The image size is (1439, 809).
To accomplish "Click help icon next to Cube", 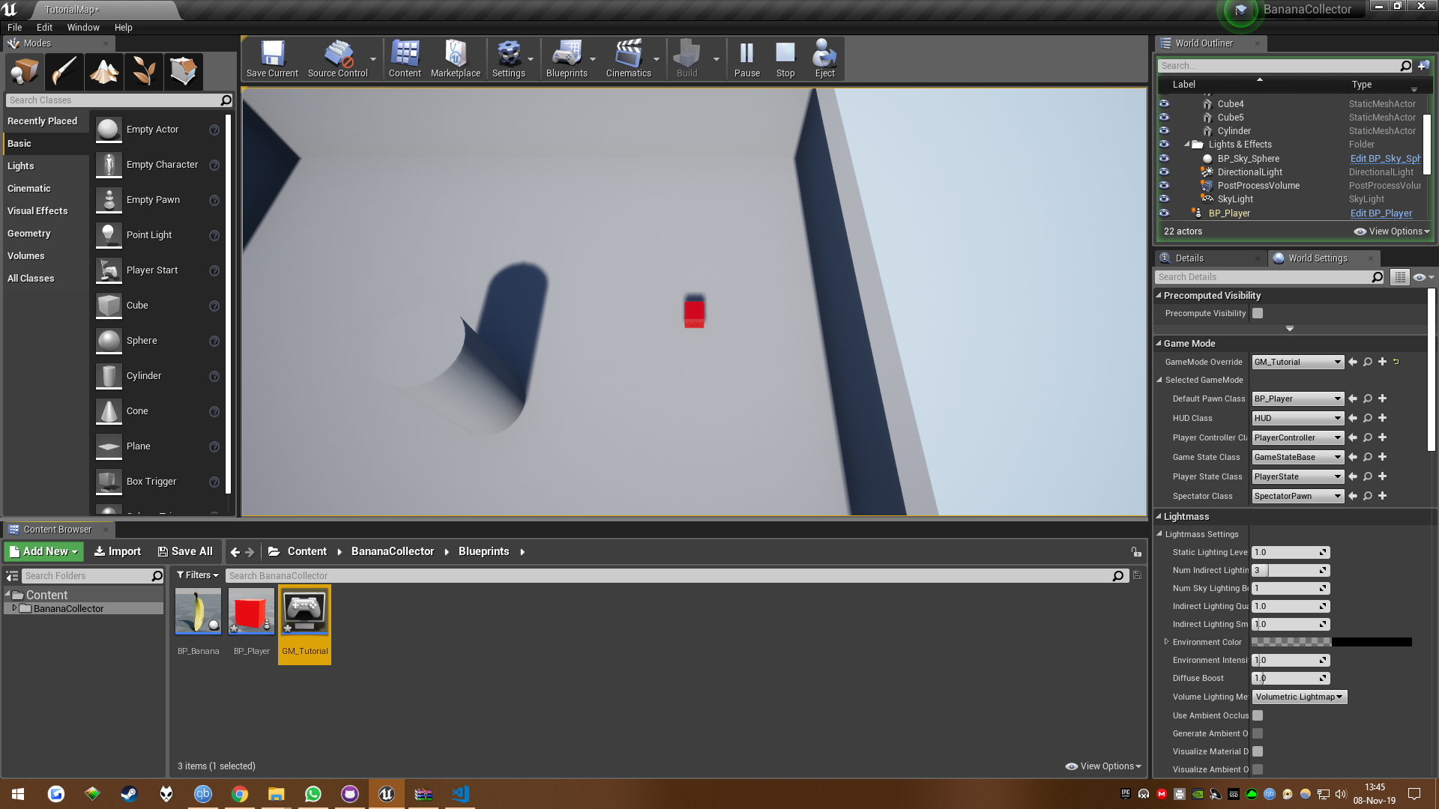I will (214, 306).
